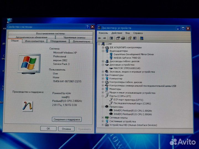Click the desktop icon at top-left of screen

click(x=10, y=20)
